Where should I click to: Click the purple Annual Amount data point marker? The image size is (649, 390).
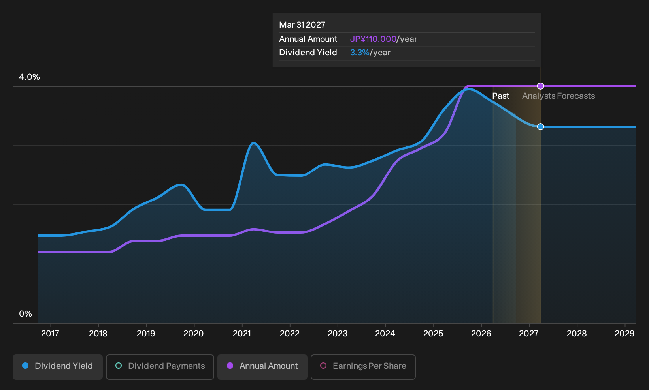click(x=540, y=86)
